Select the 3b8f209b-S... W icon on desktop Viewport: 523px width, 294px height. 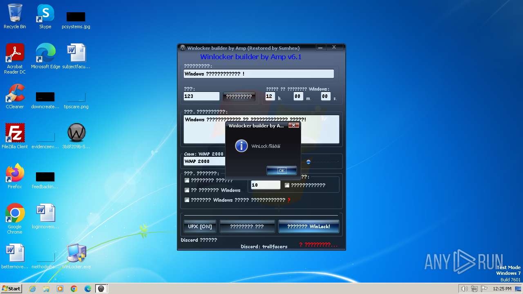[x=76, y=136]
